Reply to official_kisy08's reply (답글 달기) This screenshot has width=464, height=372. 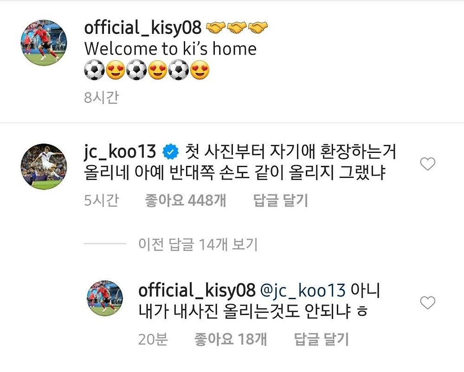[322, 339]
